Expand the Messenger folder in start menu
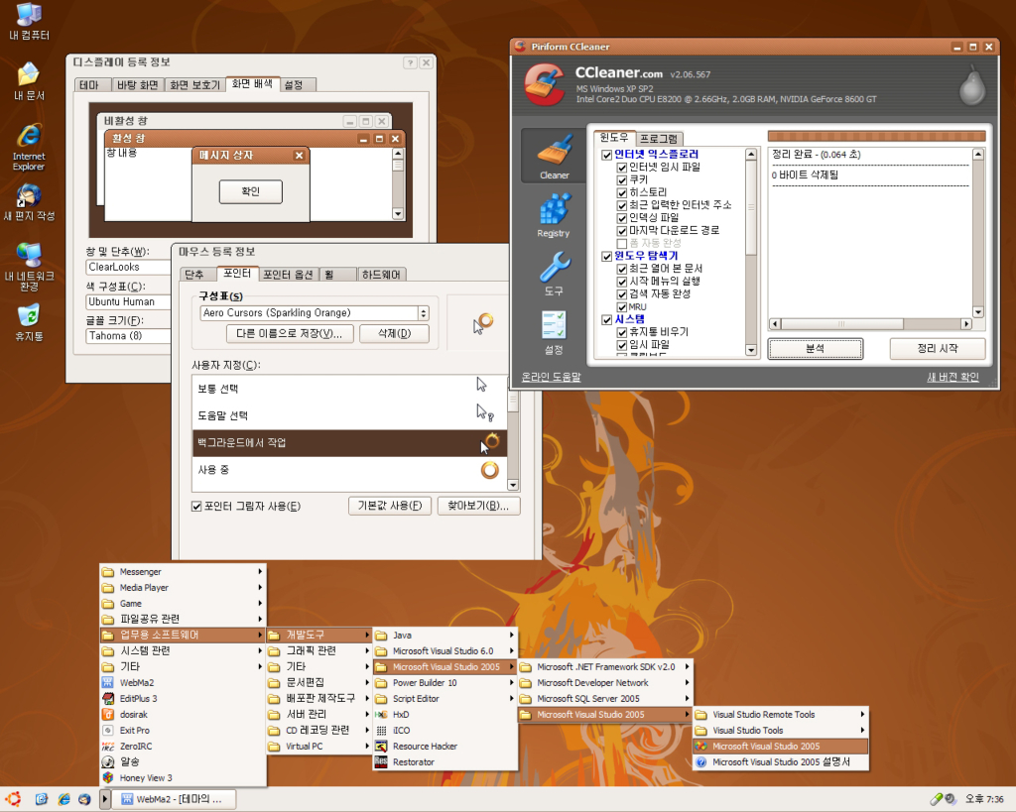Image resolution: width=1016 pixels, height=812 pixels. coord(184,572)
